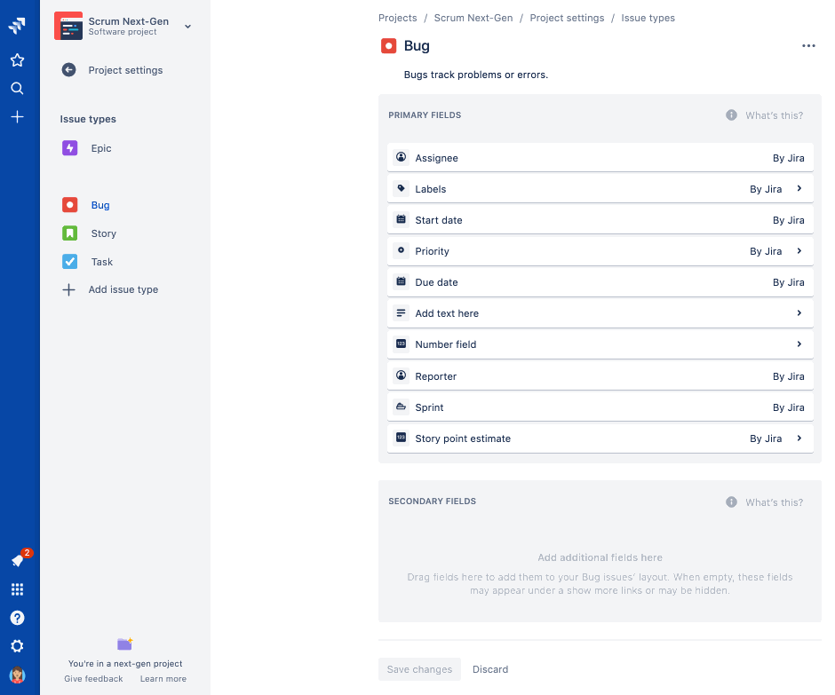This screenshot has height=695, width=835.
Task: Open the Jira home logo icon
Action: click(x=17, y=25)
